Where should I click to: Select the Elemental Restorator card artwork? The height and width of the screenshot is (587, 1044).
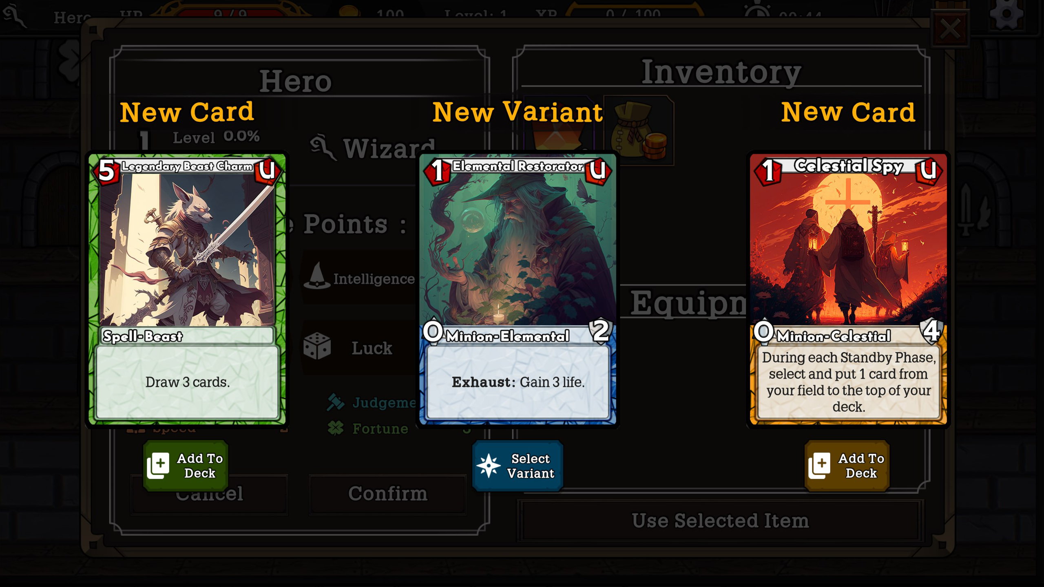click(x=518, y=249)
